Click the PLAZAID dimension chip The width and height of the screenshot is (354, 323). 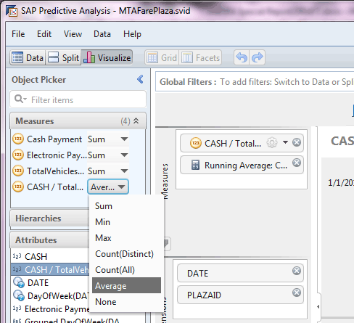[x=240, y=295]
